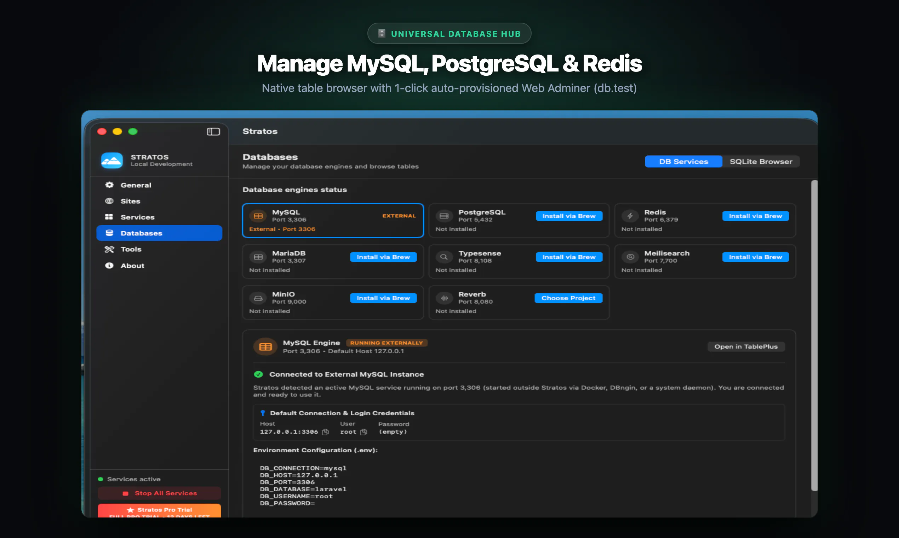
Task: Click the green connected checkmark icon
Action: [258, 374]
